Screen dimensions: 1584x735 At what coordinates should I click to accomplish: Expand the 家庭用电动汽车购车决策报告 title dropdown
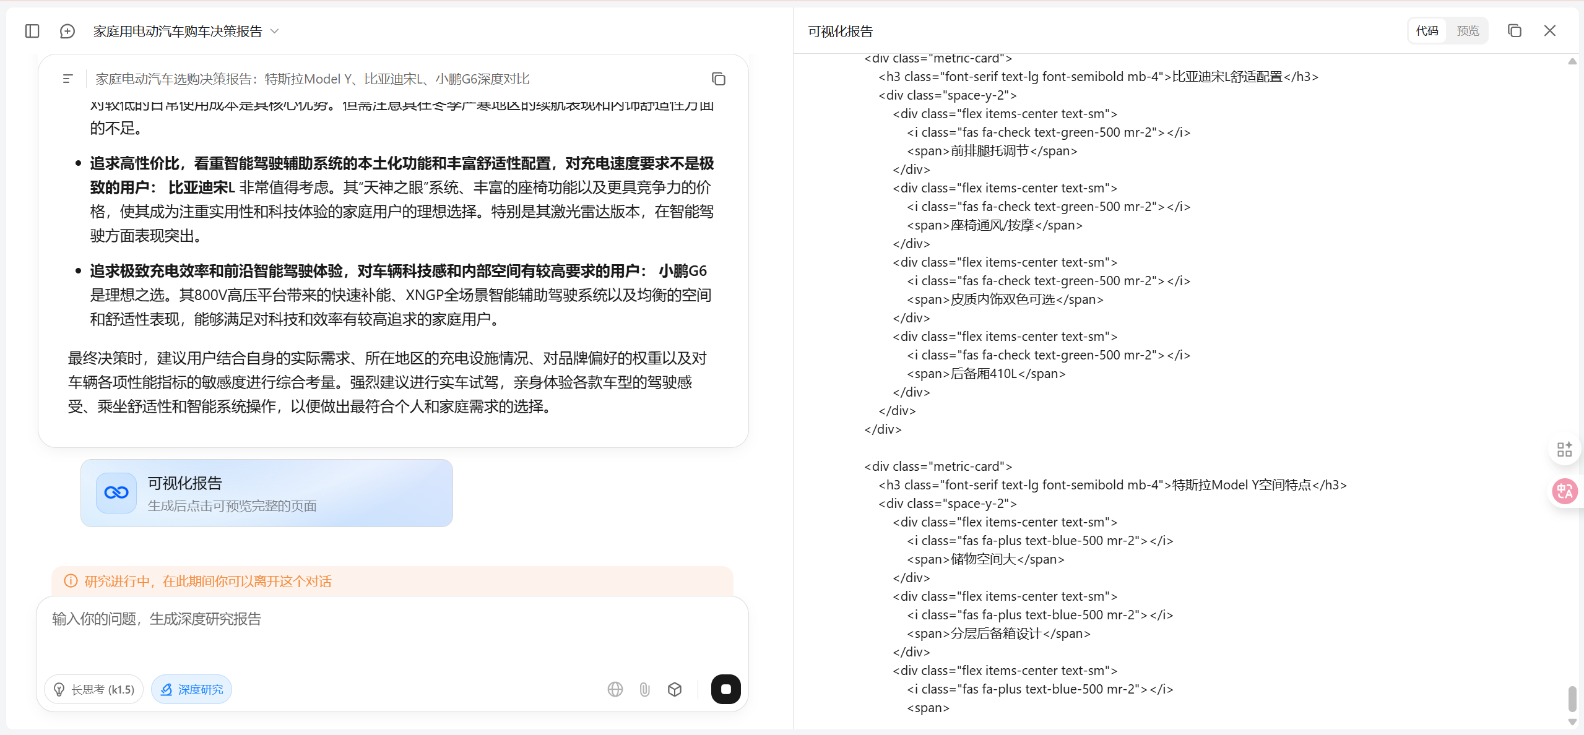pos(275,31)
